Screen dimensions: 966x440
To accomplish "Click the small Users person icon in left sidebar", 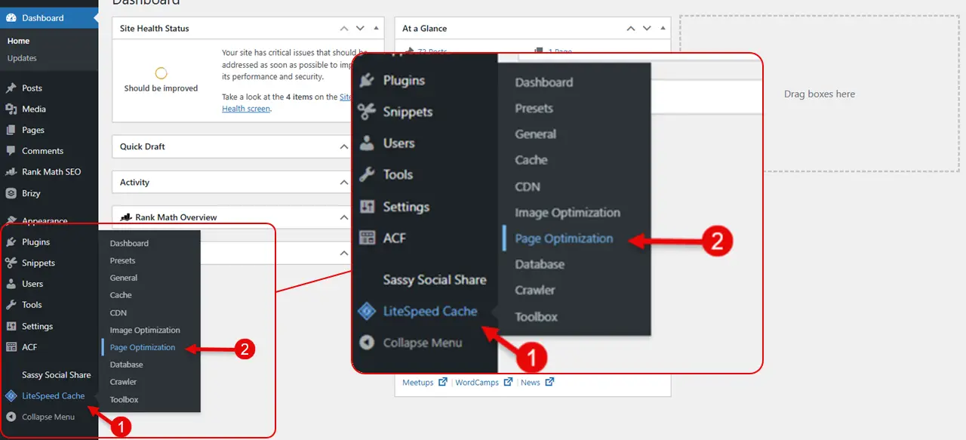I will coord(11,285).
